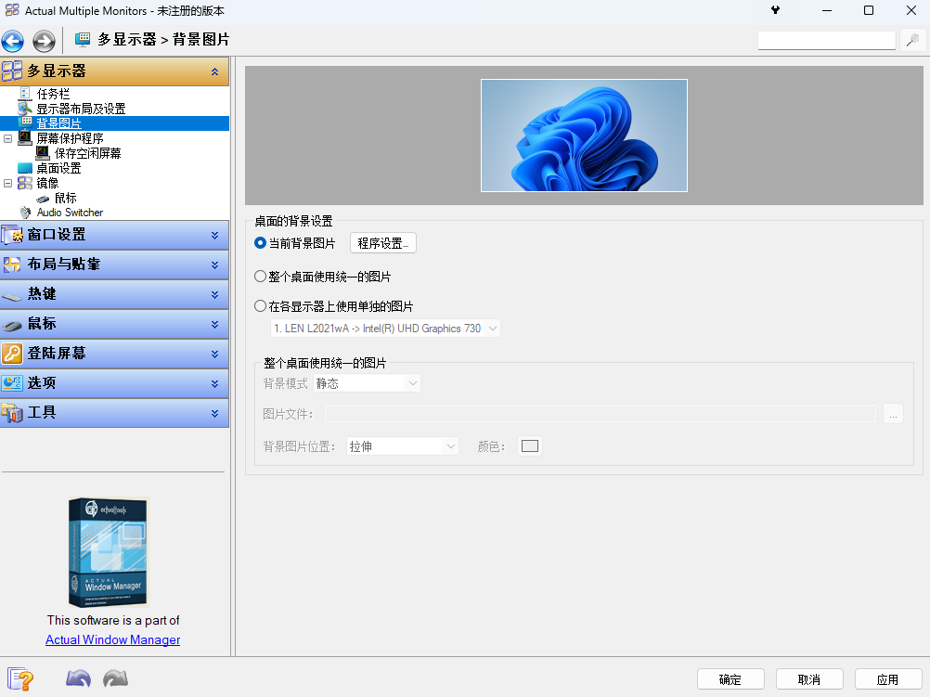The image size is (930, 697).
Task: Click the 鼠标 section mouse icon
Action: (x=12, y=325)
